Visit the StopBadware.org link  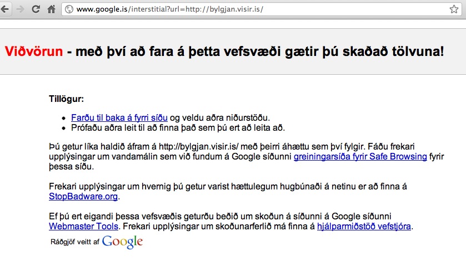83,196
